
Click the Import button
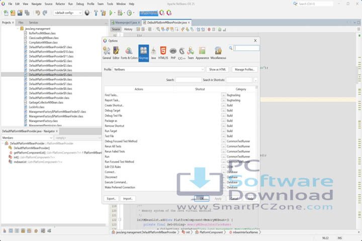128,198
